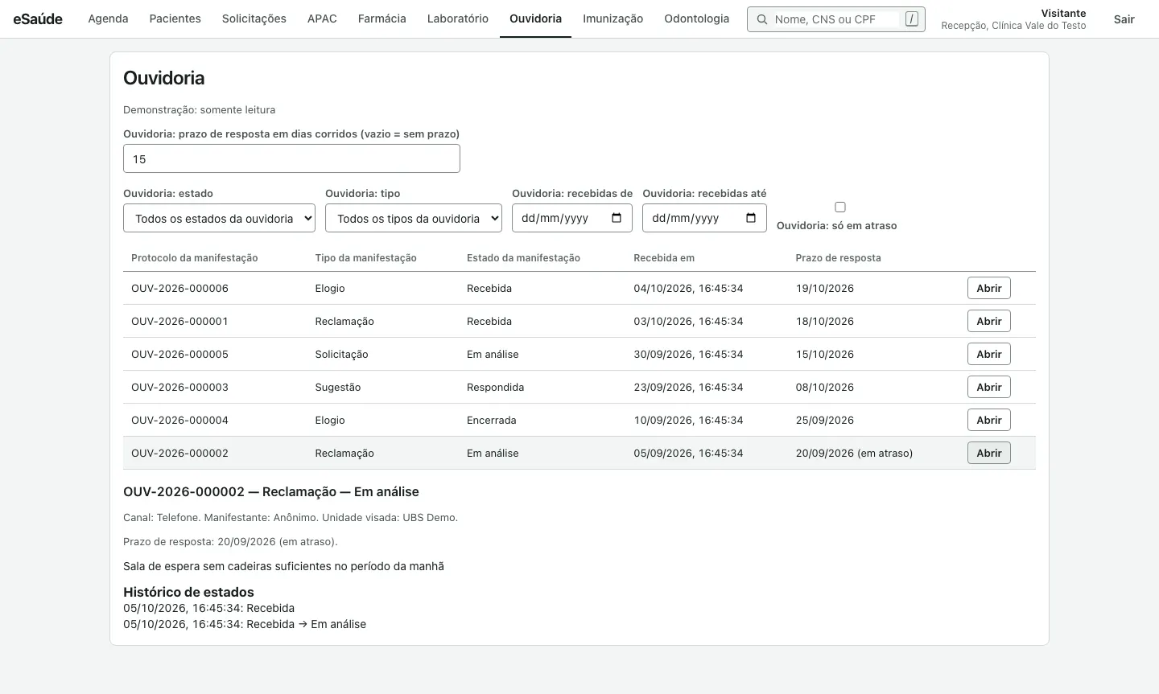Click 'Protocolo da manifestação' column header
The width and height of the screenshot is (1159, 694).
tap(195, 258)
